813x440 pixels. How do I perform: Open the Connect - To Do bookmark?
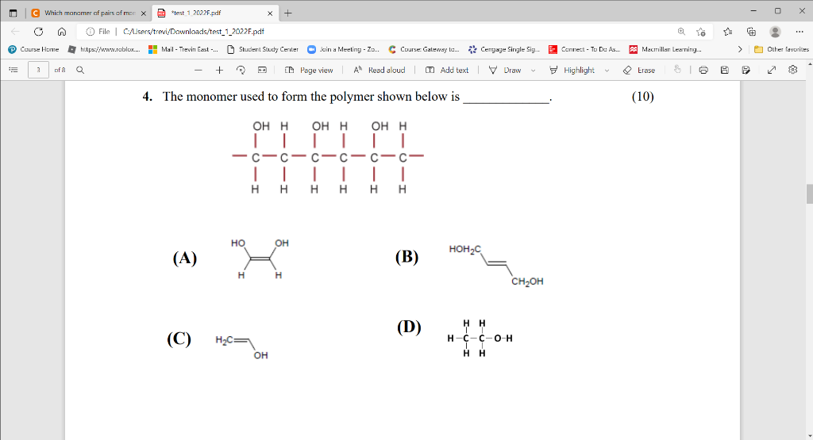584,49
